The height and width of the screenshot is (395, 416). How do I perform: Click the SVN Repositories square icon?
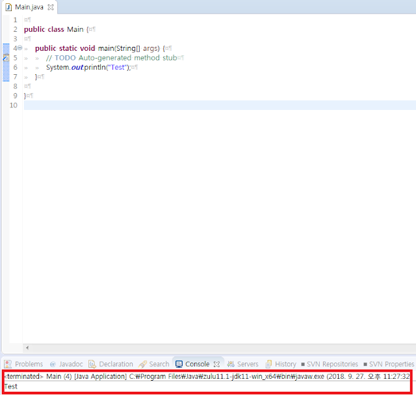[x=303, y=364]
